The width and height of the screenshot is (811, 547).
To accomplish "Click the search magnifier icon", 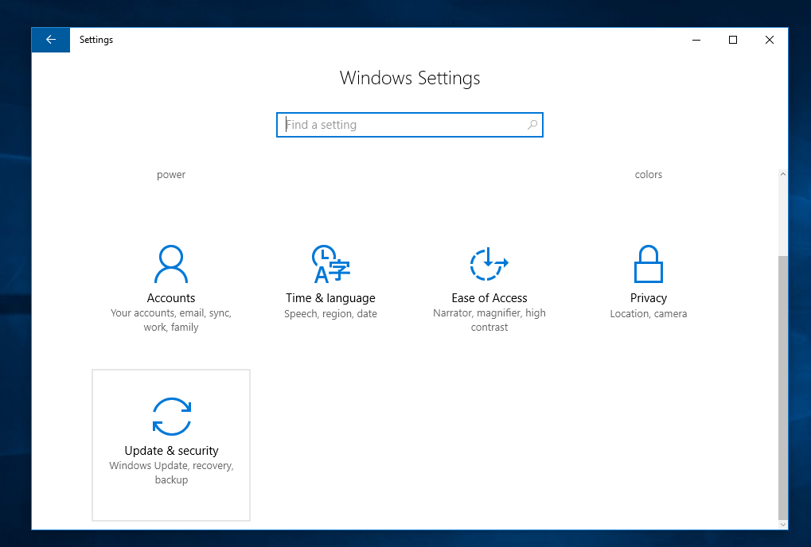I will 532,125.
